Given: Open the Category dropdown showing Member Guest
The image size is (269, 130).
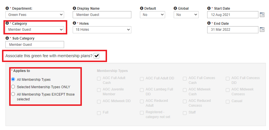Looking at the screenshot, I should point(35,30).
